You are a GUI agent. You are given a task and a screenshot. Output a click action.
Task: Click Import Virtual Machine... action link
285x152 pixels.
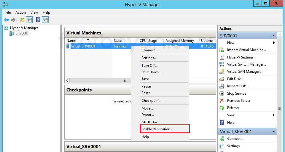(x=246, y=50)
